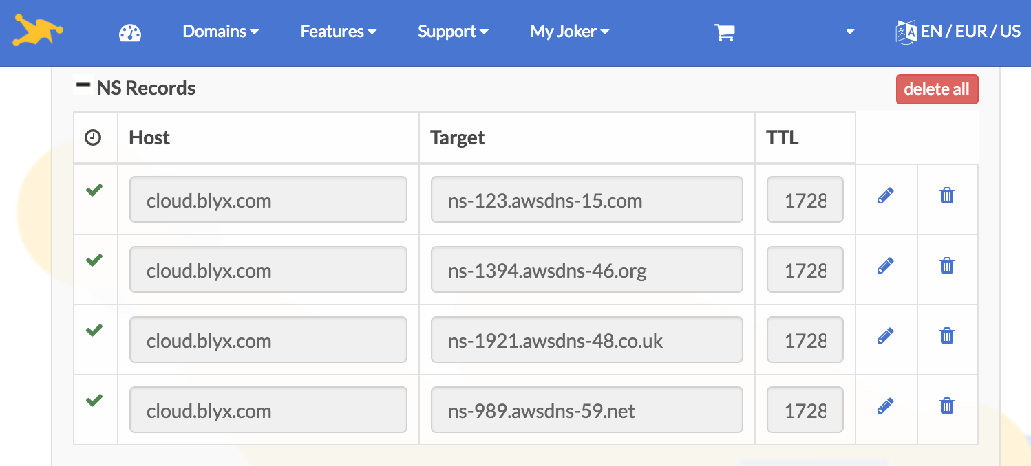
Task: Click green checkmark for ns-123.awsdns-15.com row
Action: point(94,190)
